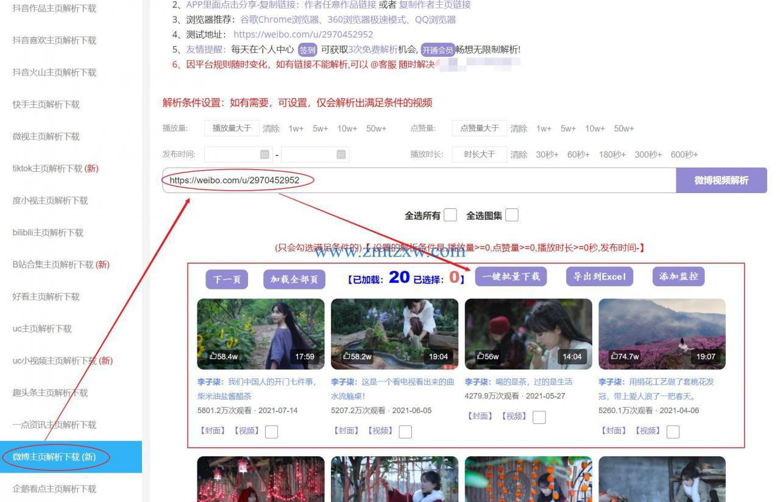This screenshot has width=780, height=502.
Task: Click the 开通会员 badge
Action: (438, 50)
